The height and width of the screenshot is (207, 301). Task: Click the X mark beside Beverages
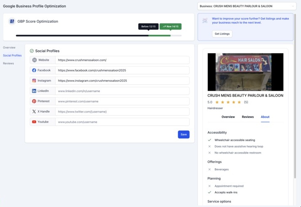(209, 169)
